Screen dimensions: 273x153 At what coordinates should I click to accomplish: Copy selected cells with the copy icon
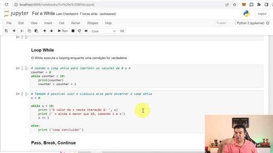coord(29,31)
